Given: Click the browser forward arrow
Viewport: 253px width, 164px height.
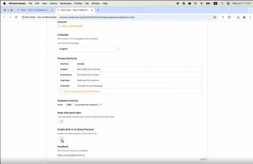Looking at the screenshot, I should [10, 17].
